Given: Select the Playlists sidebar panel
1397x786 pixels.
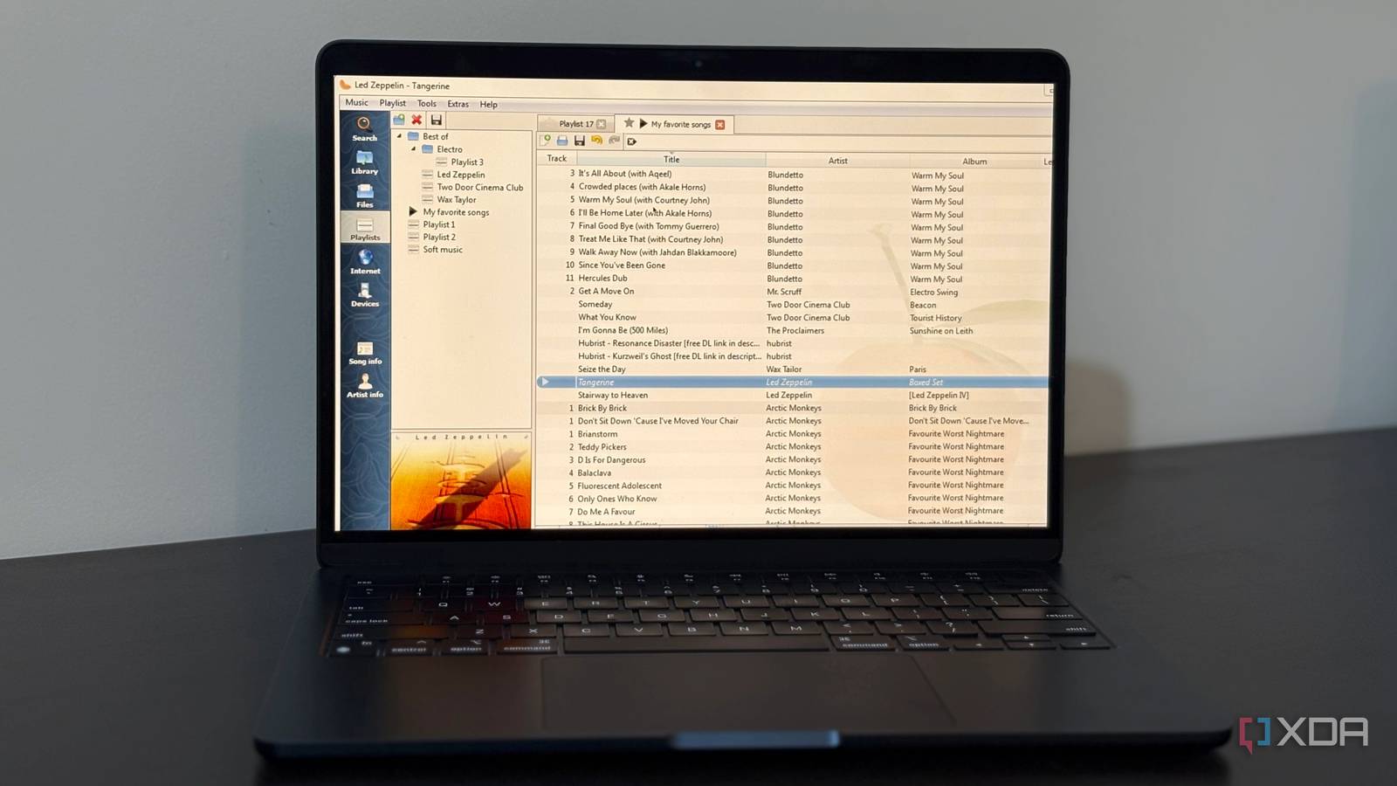Looking at the screenshot, I should 364,229.
